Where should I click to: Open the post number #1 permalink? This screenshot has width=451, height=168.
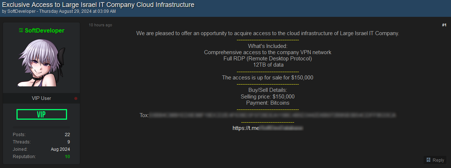point(444,25)
